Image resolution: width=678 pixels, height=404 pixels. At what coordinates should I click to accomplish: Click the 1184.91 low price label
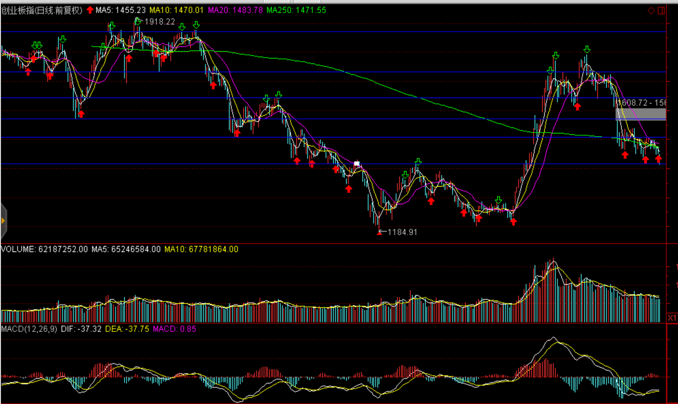click(x=402, y=232)
